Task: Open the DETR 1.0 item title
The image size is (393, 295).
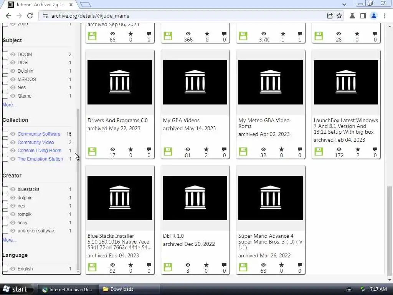Action: click(x=173, y=236)
